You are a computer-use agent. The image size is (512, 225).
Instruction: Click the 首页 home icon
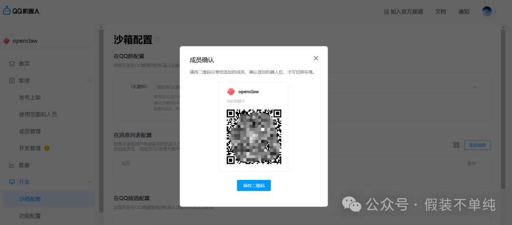(x=12, y=63)
